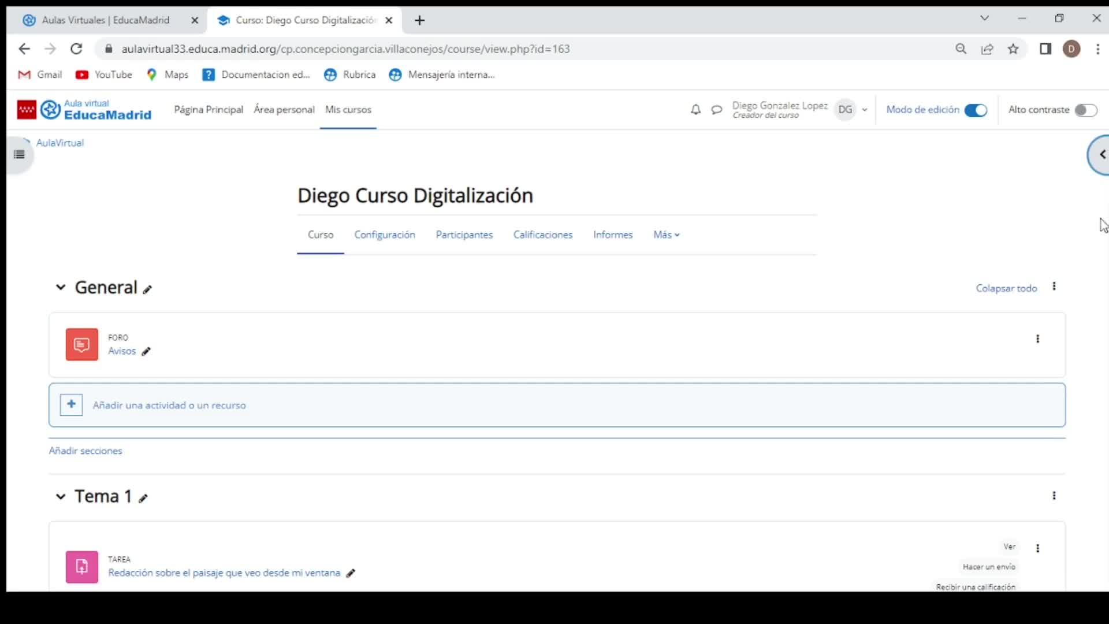The image size is (1109, 624).
Task: Switch to the Participantes tab
Action: (x=464, y=235)
